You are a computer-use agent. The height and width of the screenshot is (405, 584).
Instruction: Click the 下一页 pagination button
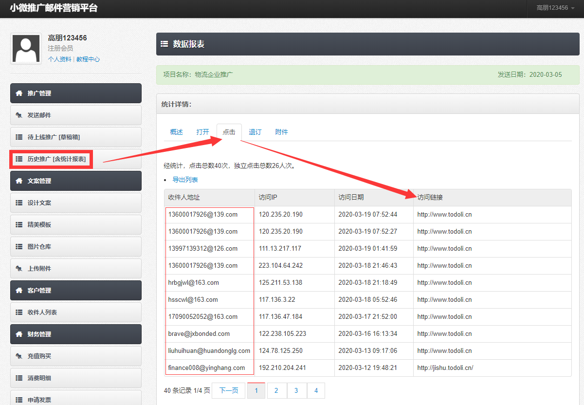pyautogui.click(x=229, y=391)
